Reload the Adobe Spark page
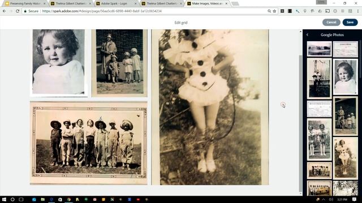Image resolution: width=362 pixels, height=203 pixels. 18,11
